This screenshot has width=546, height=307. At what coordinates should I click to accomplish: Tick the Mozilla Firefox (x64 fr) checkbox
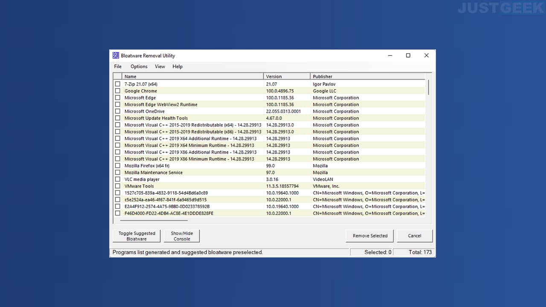[118, 166]
